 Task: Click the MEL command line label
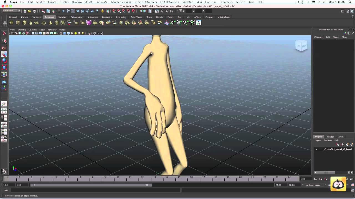click(6, 190)
